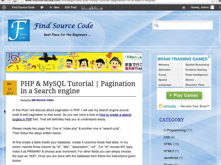Choose Focus in the brain training ad
Viewport: 221px width, 165px height.
tap(163, 75)
